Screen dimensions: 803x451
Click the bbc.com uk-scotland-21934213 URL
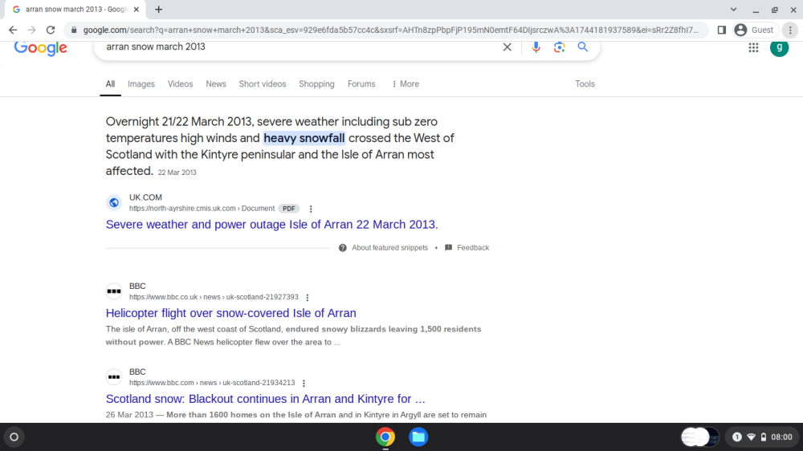tap(212, 383)
